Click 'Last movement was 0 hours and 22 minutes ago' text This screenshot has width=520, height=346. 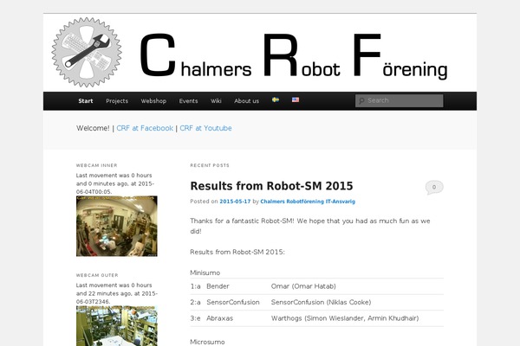(116, 293)
